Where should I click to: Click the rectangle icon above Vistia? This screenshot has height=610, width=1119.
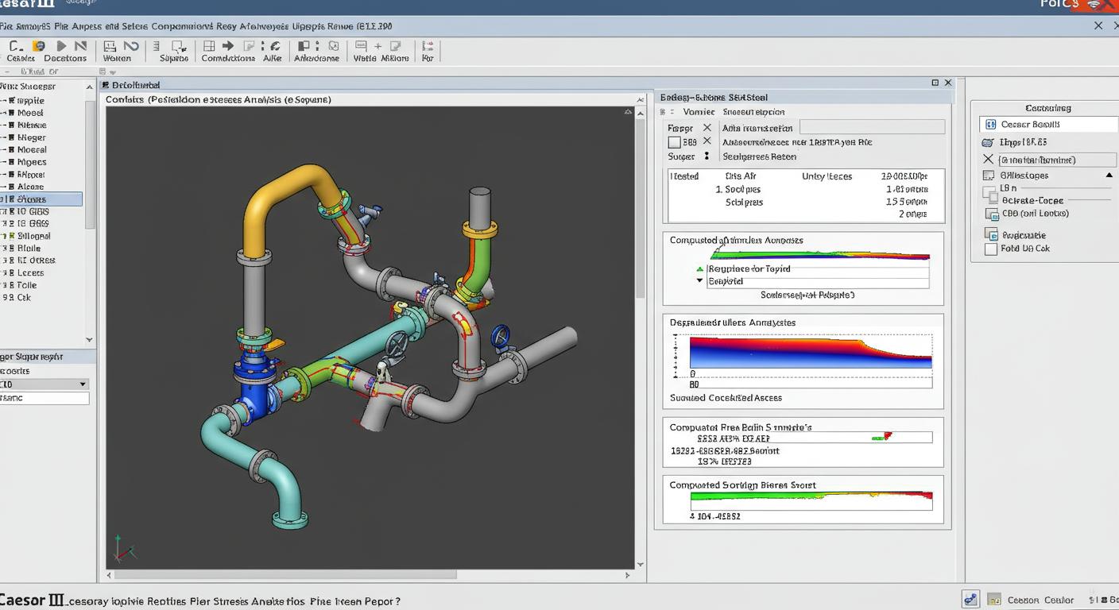coord(361,46)
